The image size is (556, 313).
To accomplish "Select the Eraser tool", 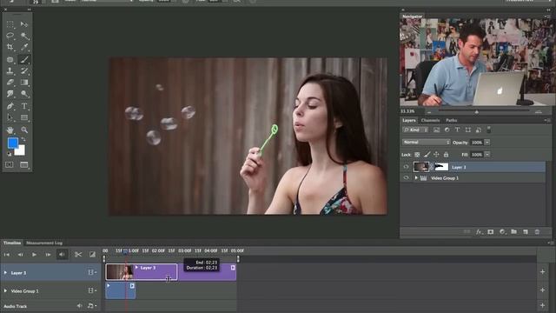I will click(x=10, y=83).
